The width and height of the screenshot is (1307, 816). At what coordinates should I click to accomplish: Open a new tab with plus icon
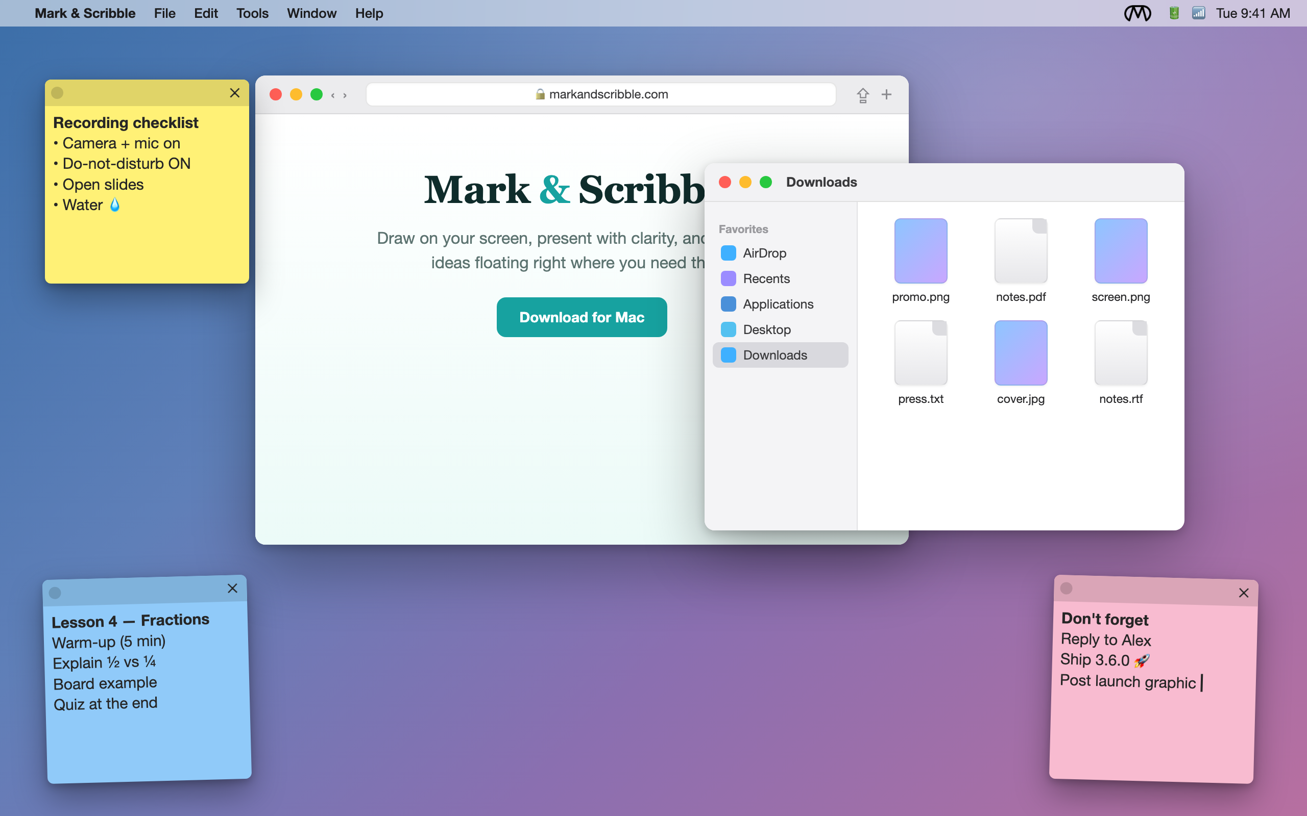(886, 94)
